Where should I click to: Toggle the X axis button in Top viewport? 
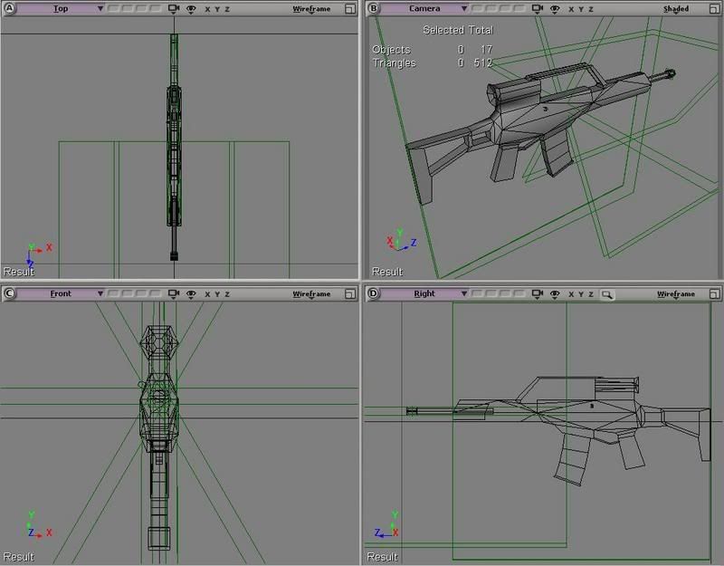(207, 9)
